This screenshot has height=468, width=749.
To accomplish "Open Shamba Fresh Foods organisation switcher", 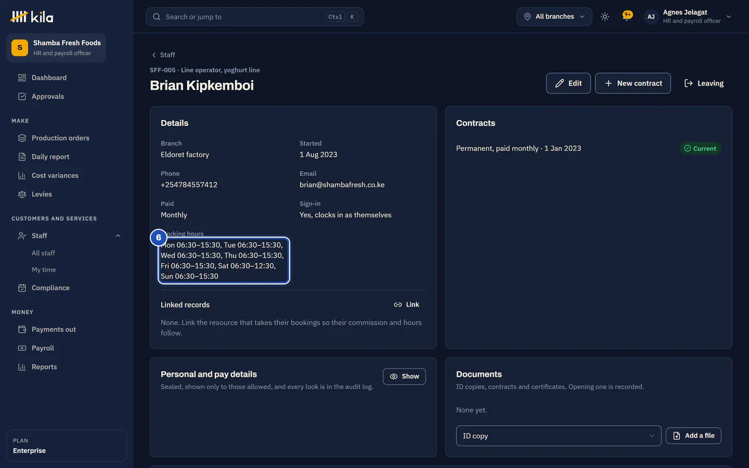I will coord(56,48).
